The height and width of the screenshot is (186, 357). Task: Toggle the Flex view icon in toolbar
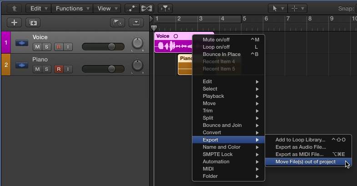point(146,9)
